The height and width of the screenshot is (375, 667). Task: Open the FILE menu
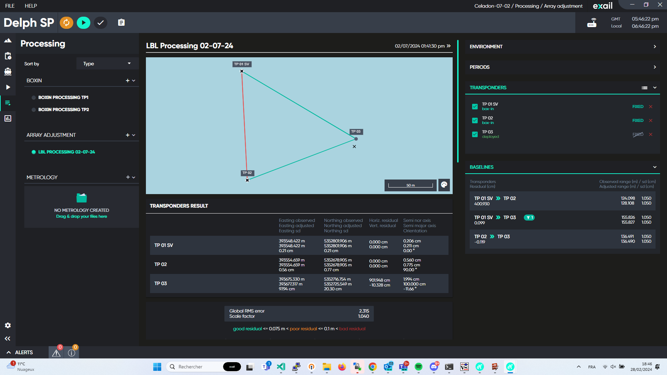tap(10, 6)
